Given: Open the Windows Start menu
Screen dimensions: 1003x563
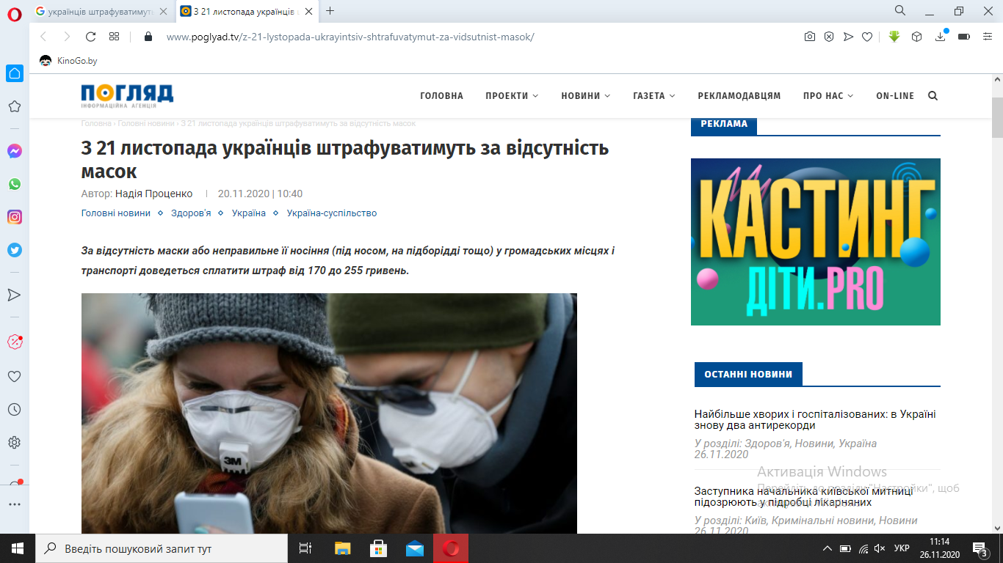Looking at the screenshot, I should 18,548.
